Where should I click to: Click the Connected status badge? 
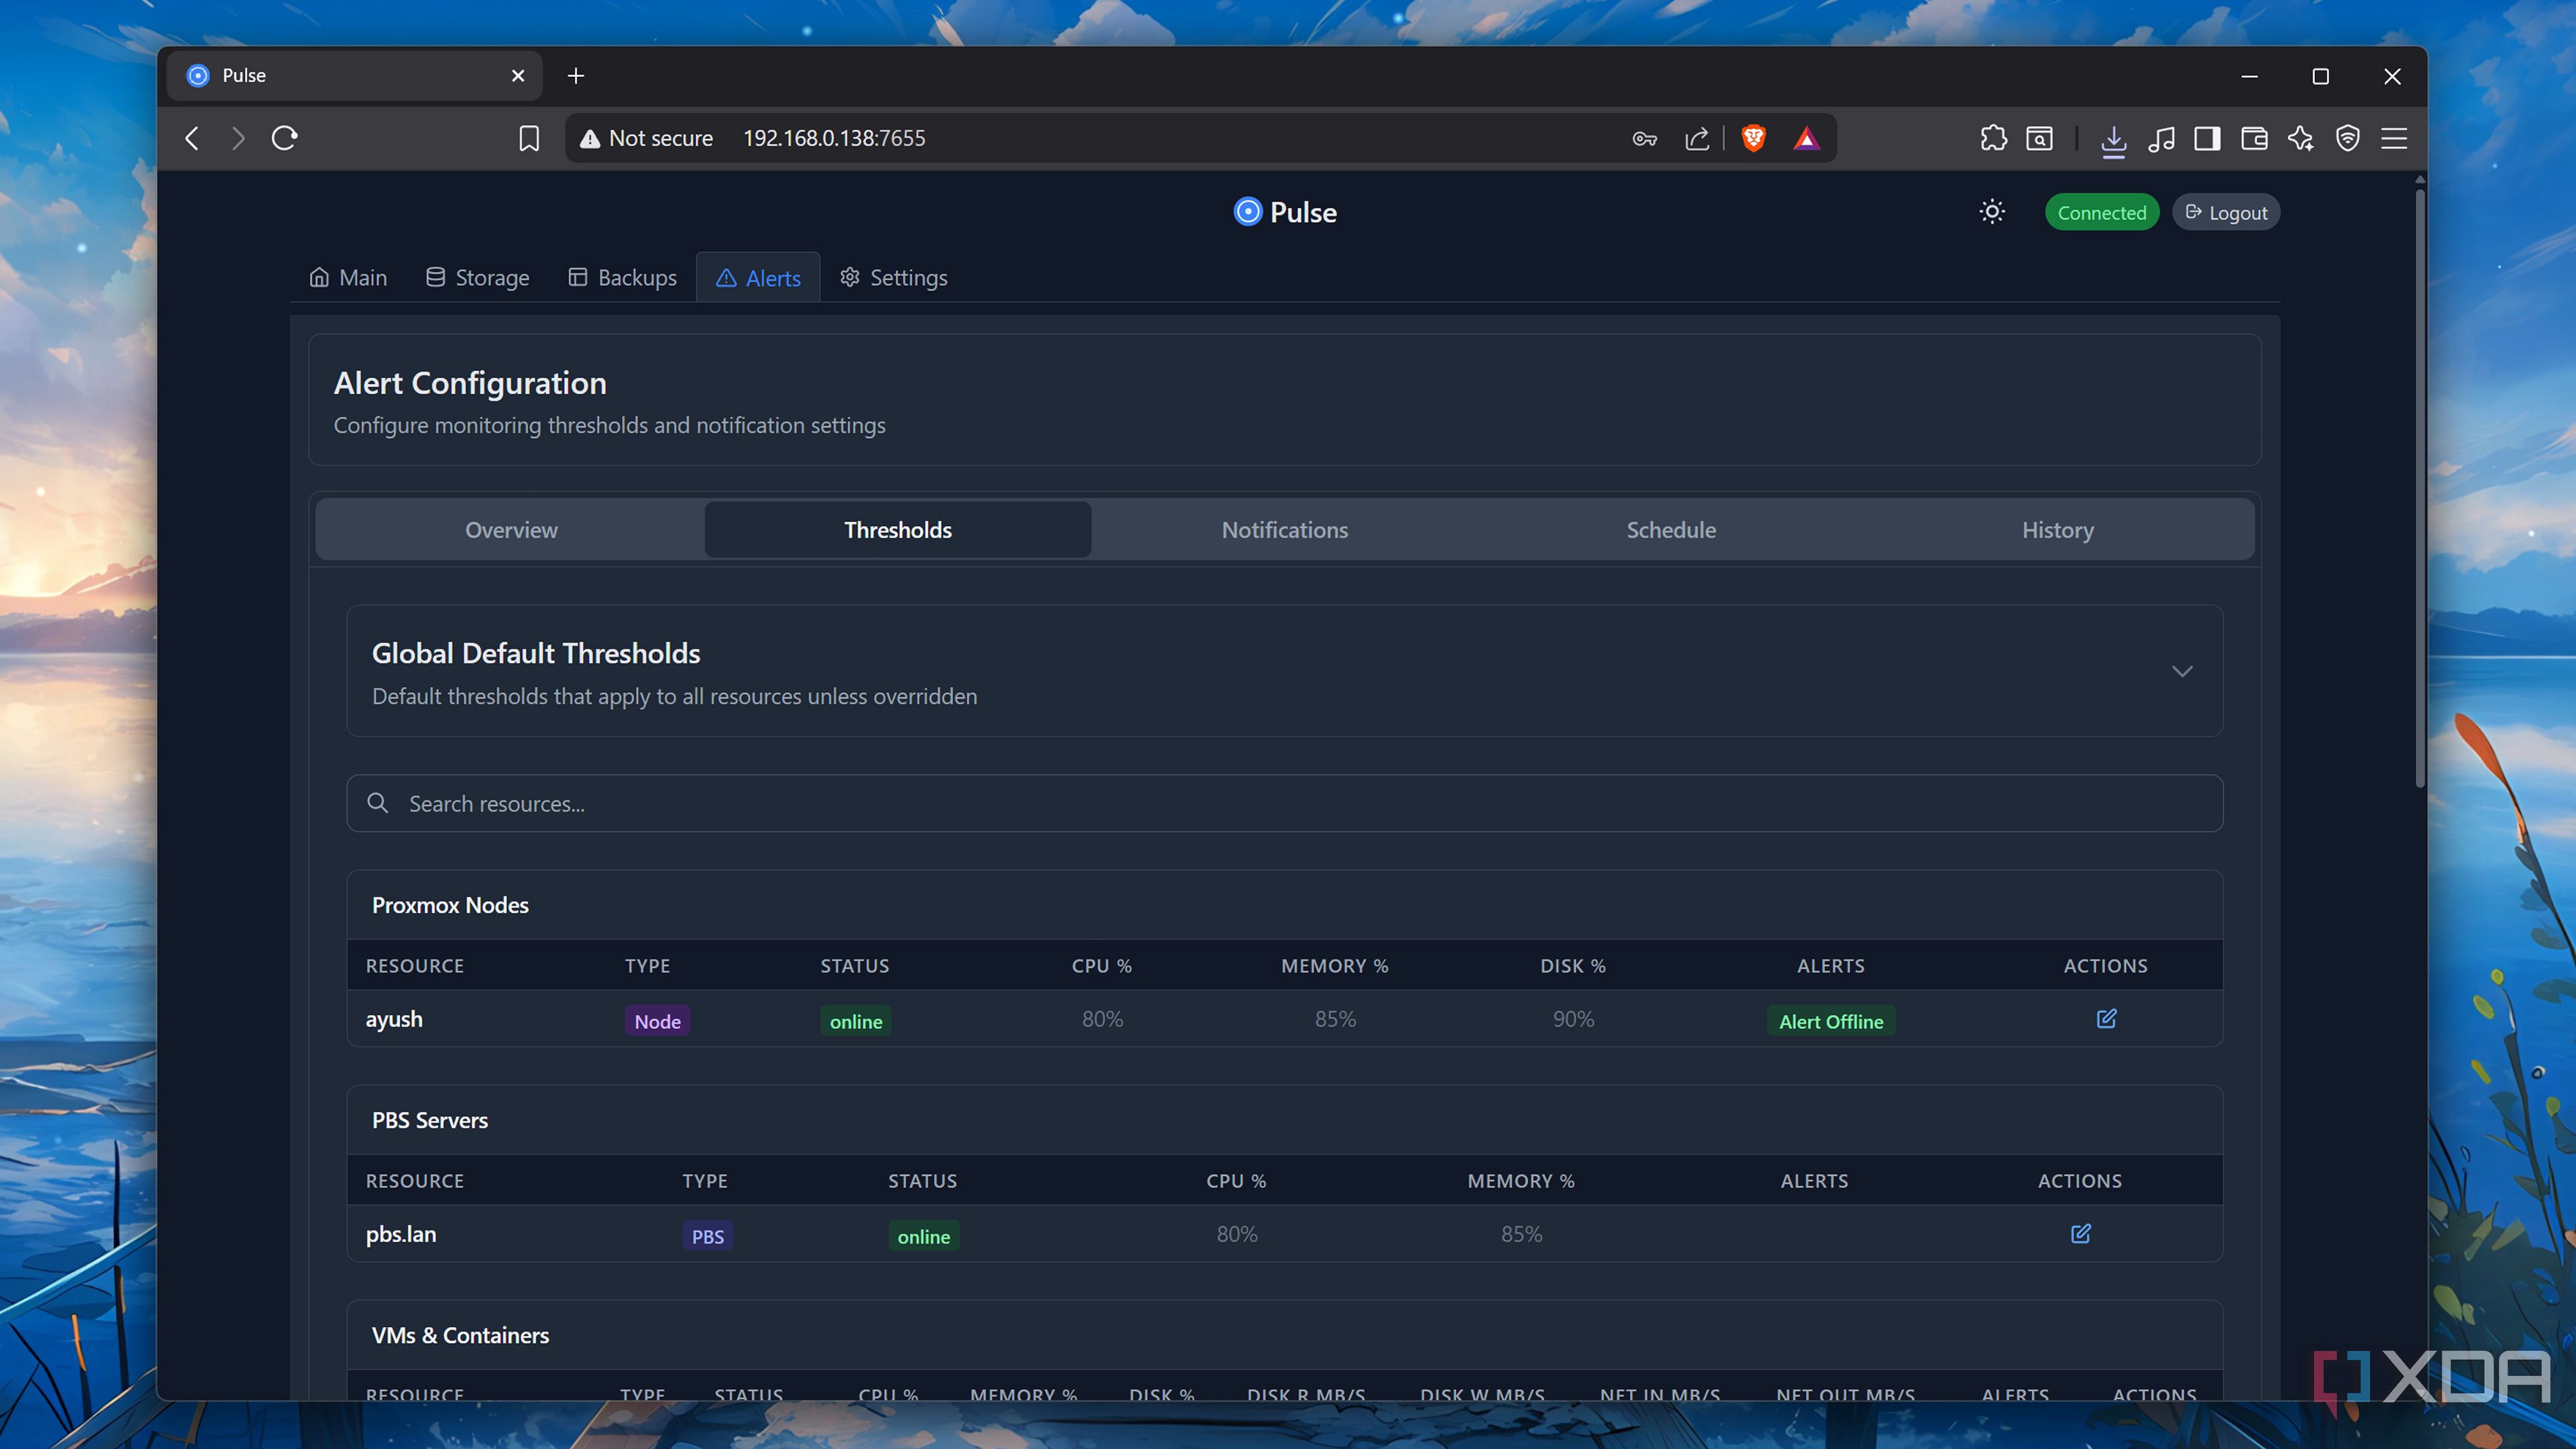[x=2101, y=212]
